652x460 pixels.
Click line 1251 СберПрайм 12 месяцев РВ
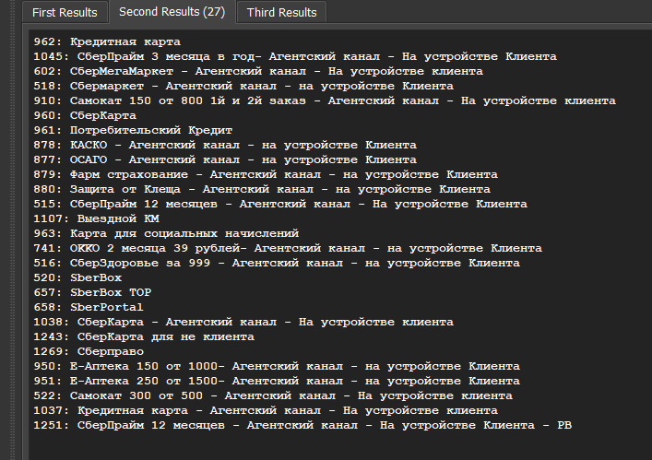302,425
